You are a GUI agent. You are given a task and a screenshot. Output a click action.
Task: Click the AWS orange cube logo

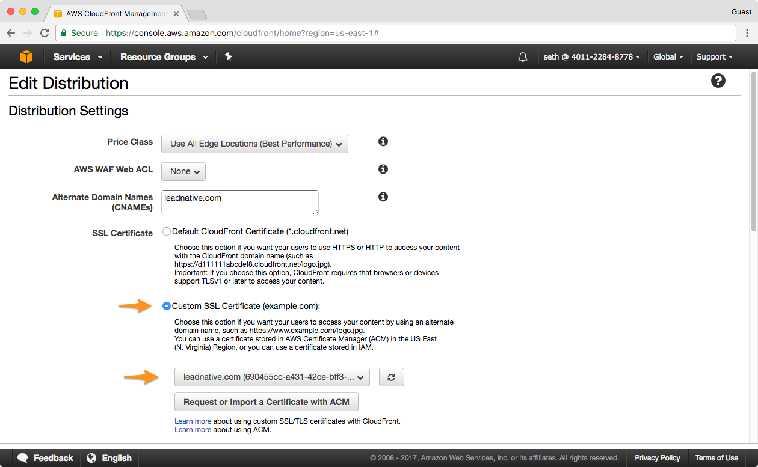tap(26, 56)
